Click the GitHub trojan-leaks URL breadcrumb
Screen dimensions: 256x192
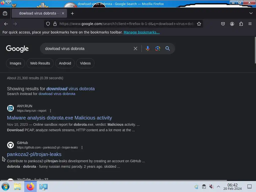(47, 147)
